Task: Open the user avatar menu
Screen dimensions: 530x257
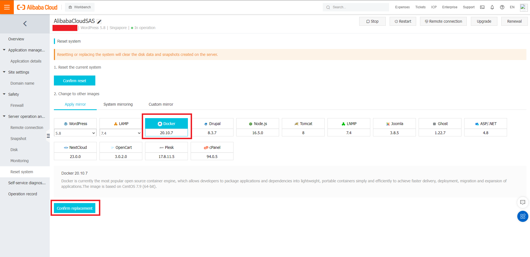Action: click(523, 7)
